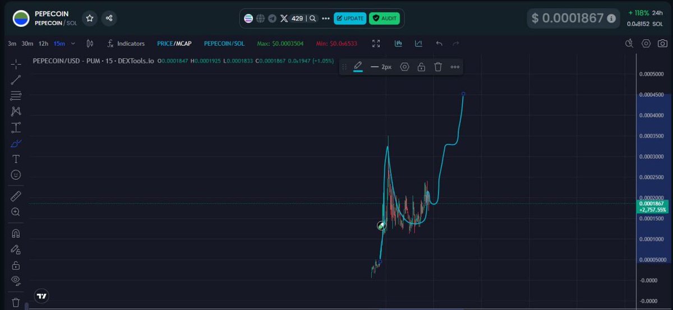Open chart settings hexagon icon in top bar
This screenshot has width=673, height=310.
pyautogui.click(x=646, y=43)
